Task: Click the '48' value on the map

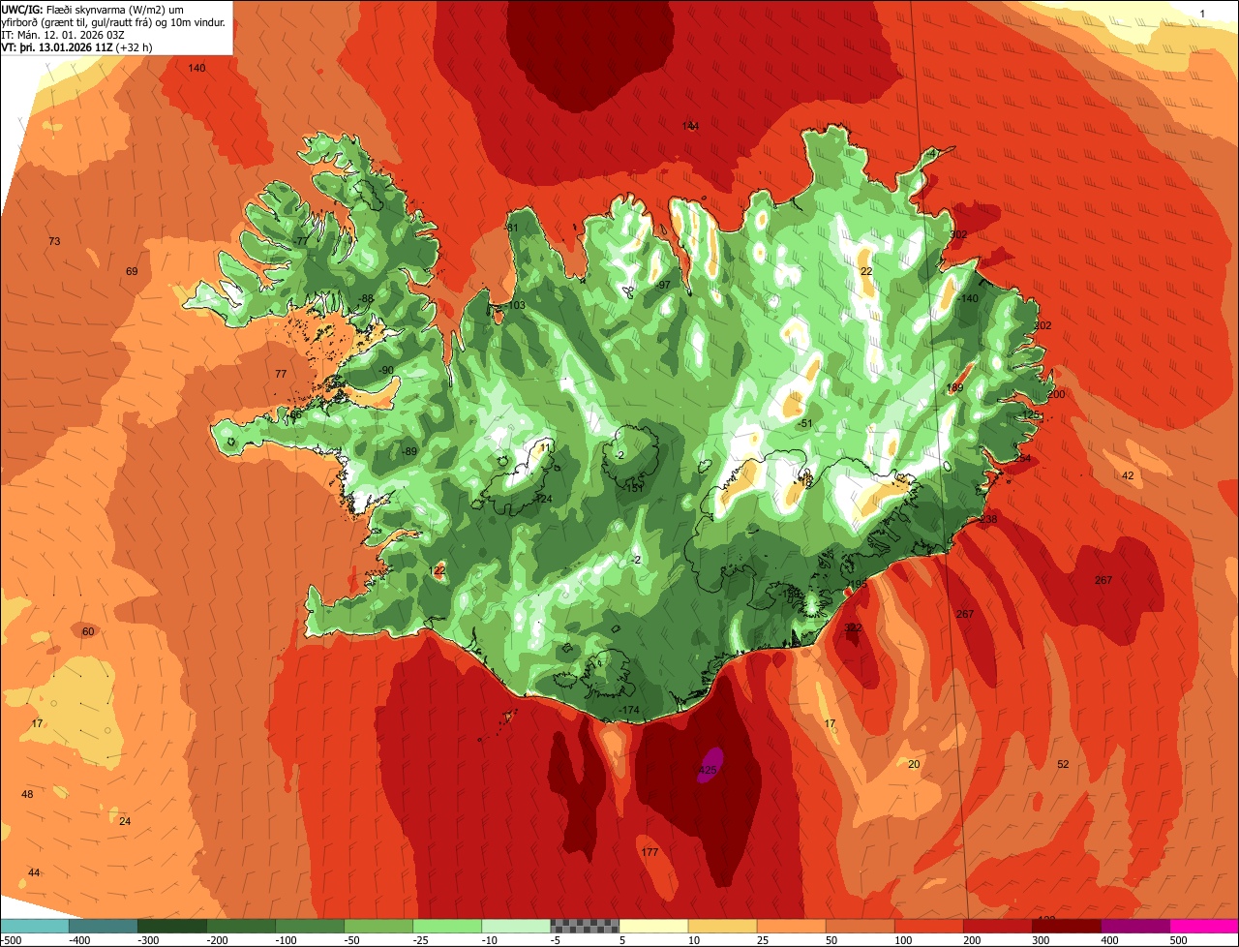Action: (27, 794)
